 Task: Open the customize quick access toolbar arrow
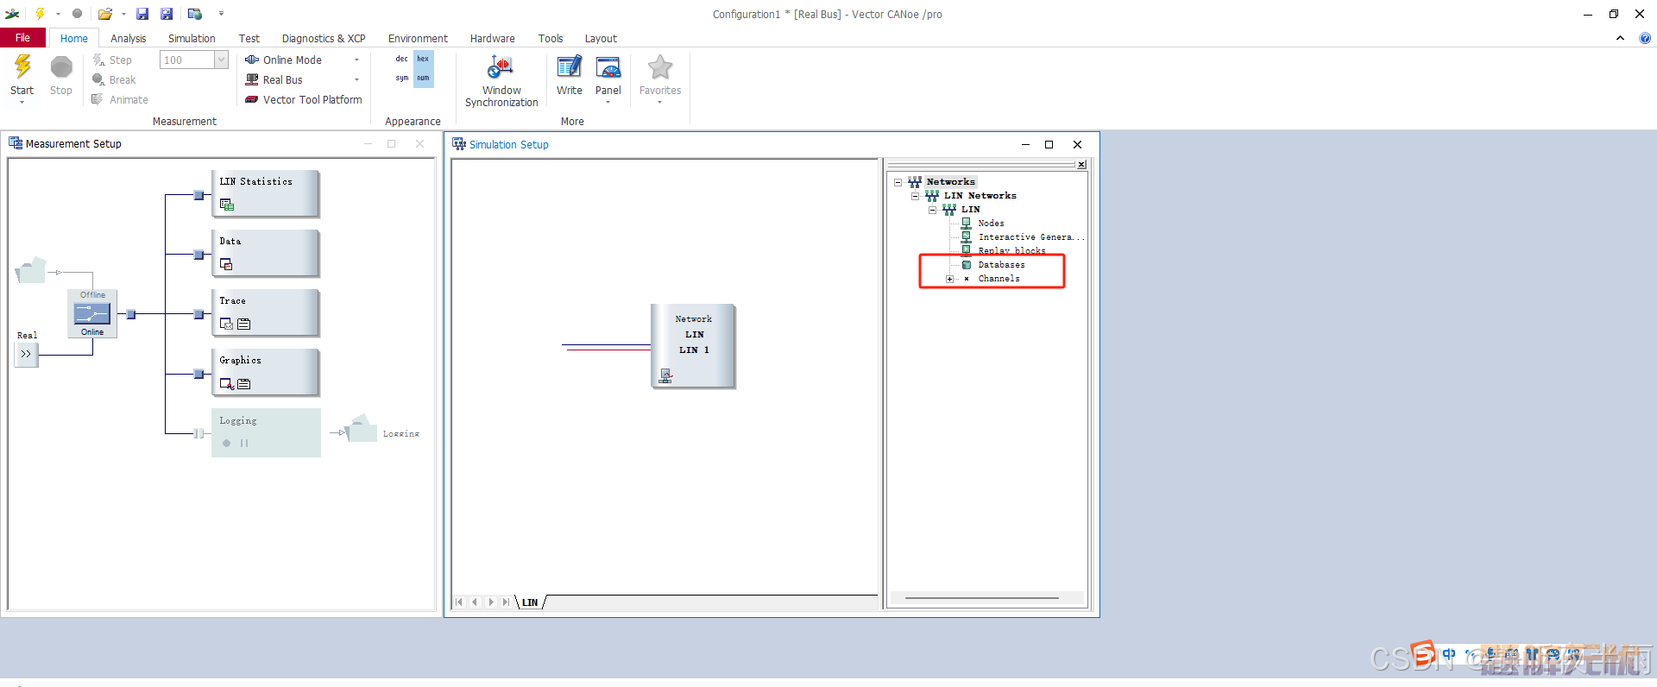(x=221, y=14)
